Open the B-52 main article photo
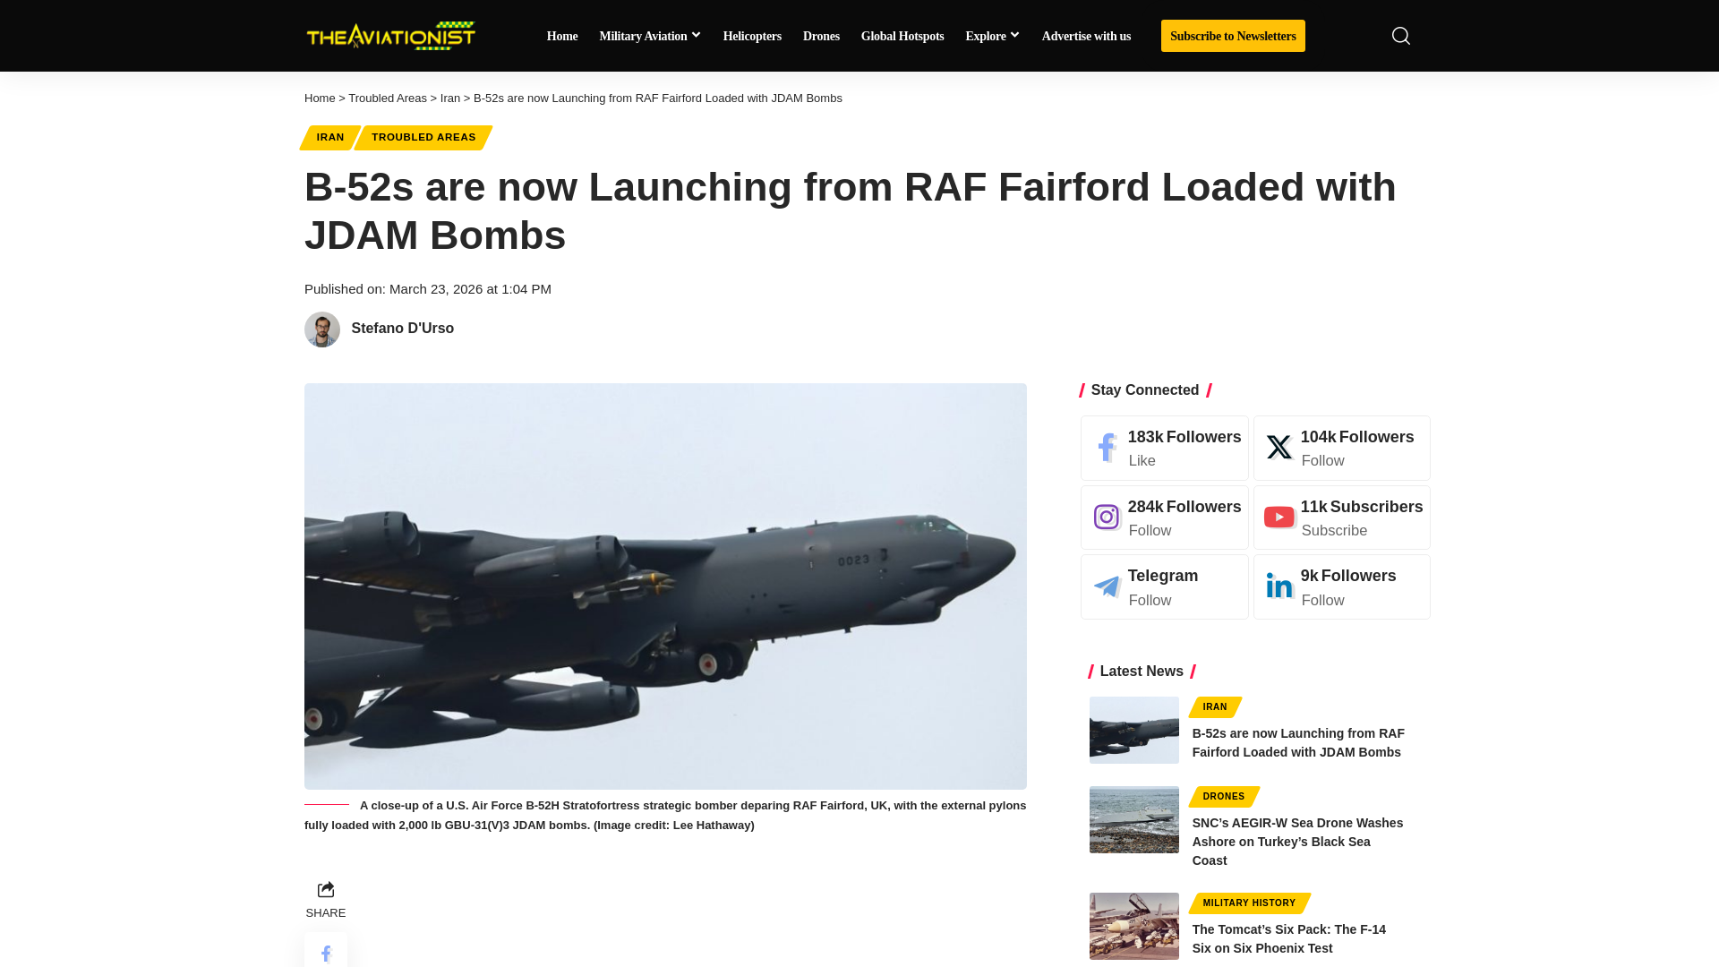Image resolution: width=1719 pixels, height=967 pixels. click(665, 586)
